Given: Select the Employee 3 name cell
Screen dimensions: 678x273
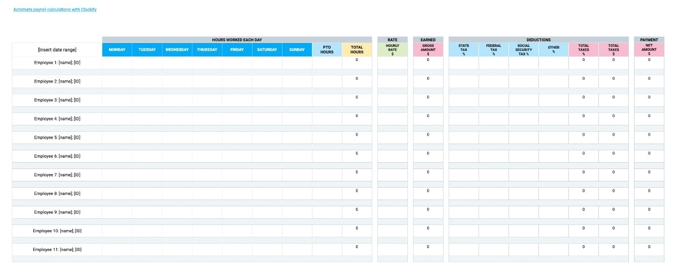Looking at the screenshot, I should click(57, 100).
